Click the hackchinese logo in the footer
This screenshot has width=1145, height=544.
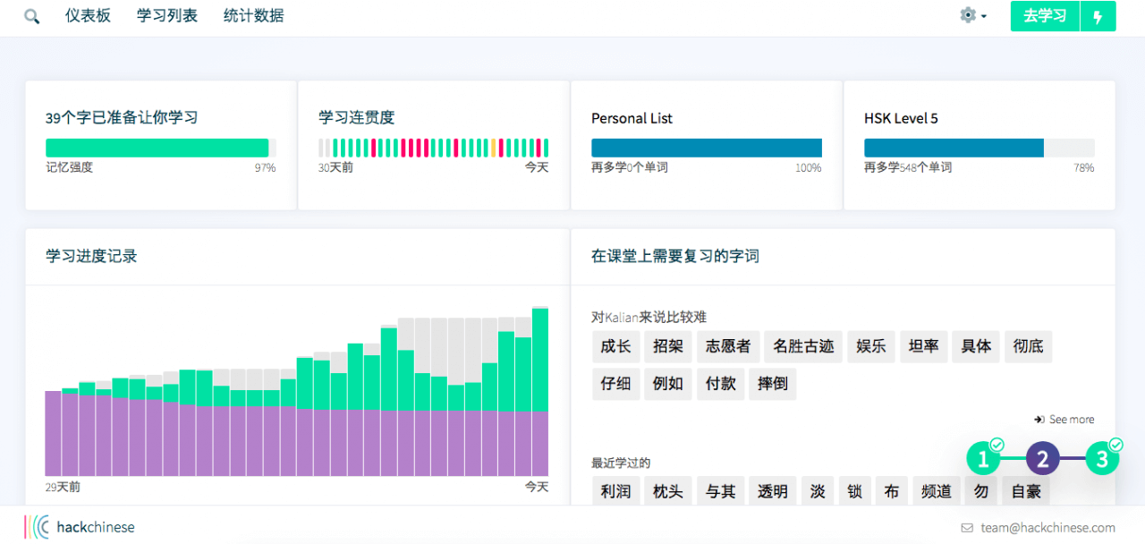80,527
